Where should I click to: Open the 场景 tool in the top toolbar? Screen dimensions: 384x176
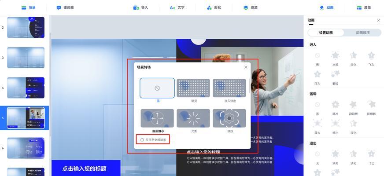click(29, 7)
